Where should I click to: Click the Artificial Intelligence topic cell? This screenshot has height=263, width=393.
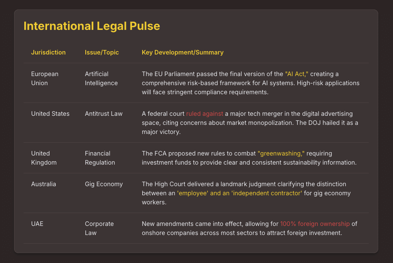point(101,78)
